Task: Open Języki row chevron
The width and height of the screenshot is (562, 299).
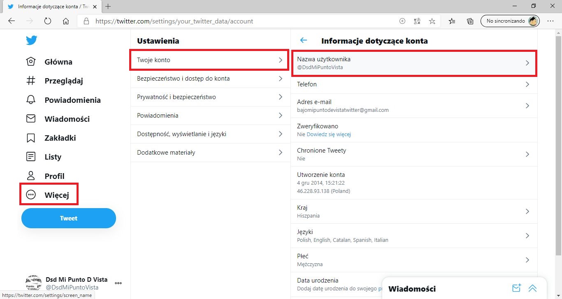Action: coord(527,236)
